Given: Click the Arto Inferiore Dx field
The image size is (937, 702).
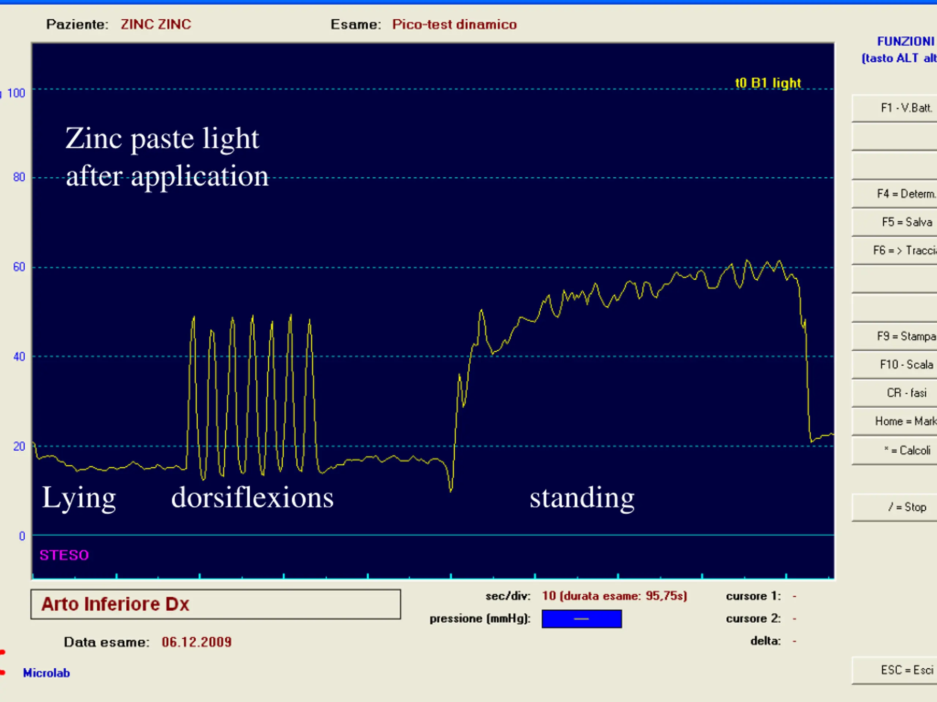Looking at the screenshot, I should [216, 604].
